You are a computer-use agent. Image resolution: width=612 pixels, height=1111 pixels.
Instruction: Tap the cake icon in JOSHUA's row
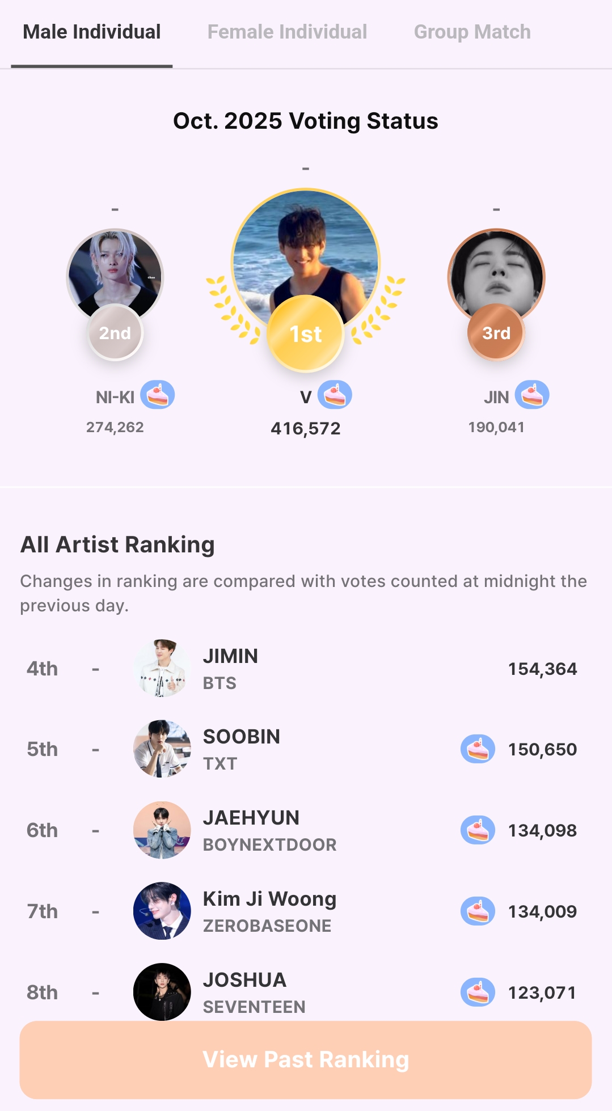[x=478, y=992]
